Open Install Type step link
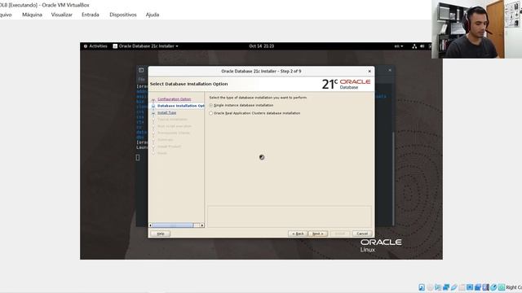The image size is (522, 293). (x=166, y=112)
